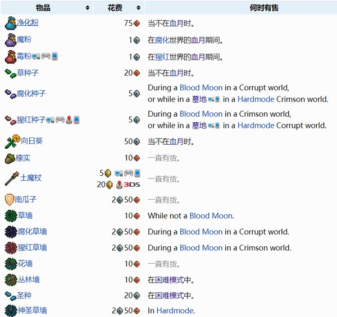This screenshot has height=317, width=337.
Task: Sort table by 物品 column arrows
Action: coord(87,8)
